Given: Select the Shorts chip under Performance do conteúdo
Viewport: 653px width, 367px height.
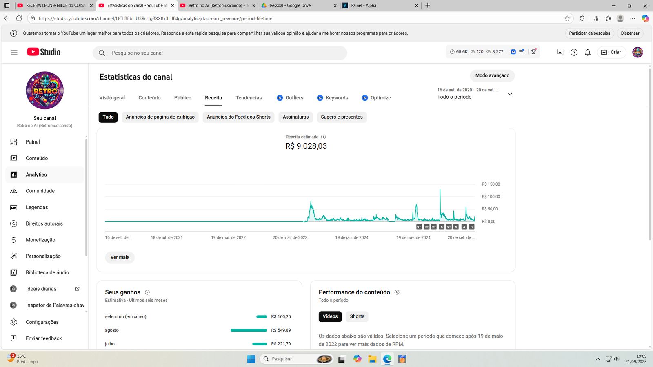Looking at the screenshot, I should click(357, 317).
